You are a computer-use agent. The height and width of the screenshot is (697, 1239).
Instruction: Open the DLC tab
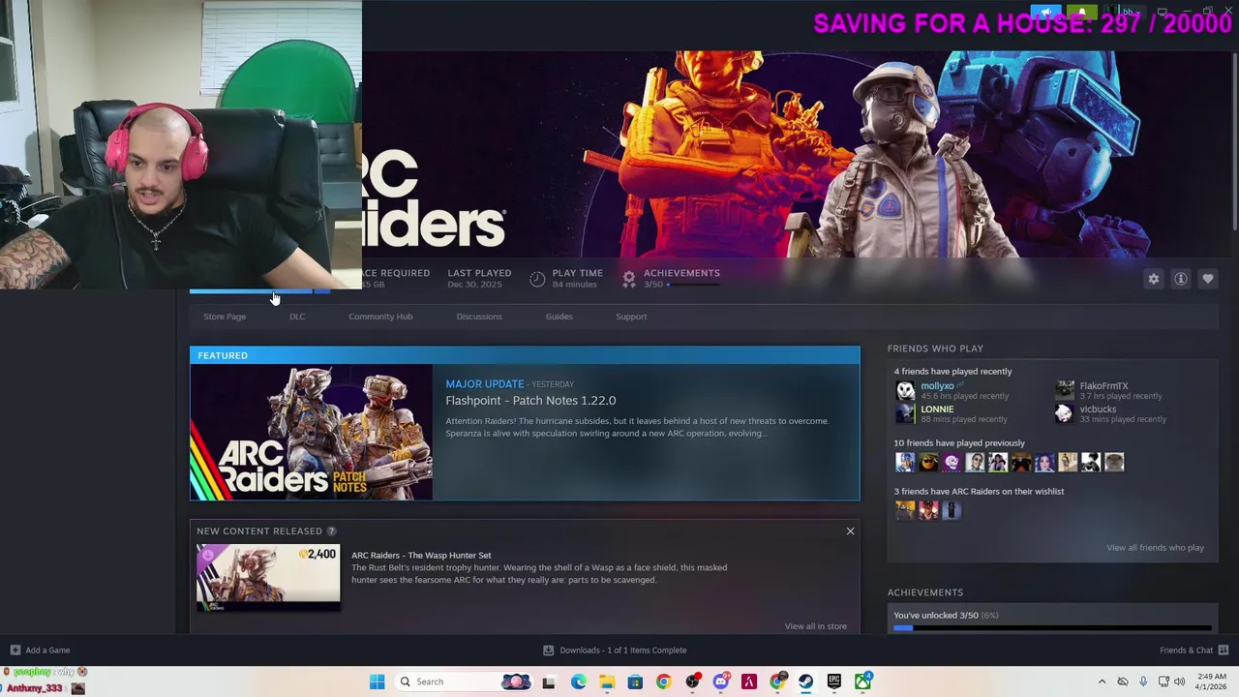click(x=297, y=317)
